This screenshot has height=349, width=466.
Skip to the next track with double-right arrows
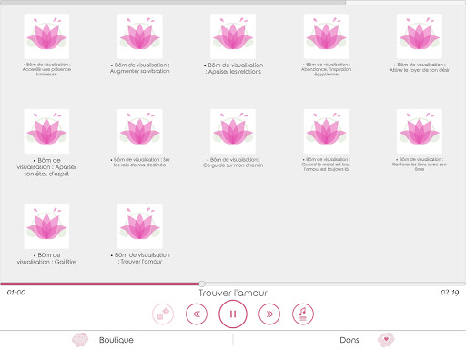[269, 314]
